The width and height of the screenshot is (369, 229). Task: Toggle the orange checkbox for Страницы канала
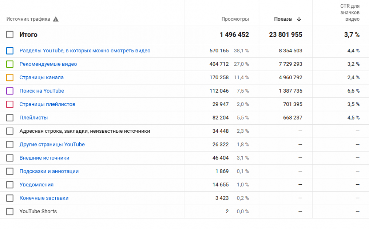[x=10, y=77]
